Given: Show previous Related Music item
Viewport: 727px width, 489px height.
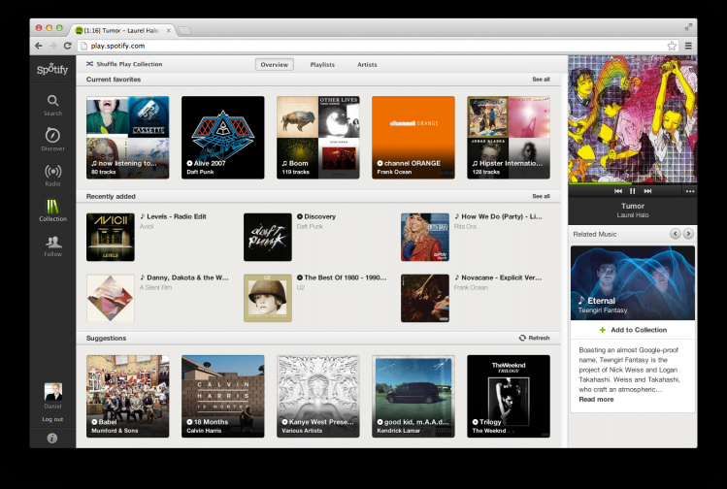Looking at the screenshot, I should pyautogui.click(x=676, y=234).
